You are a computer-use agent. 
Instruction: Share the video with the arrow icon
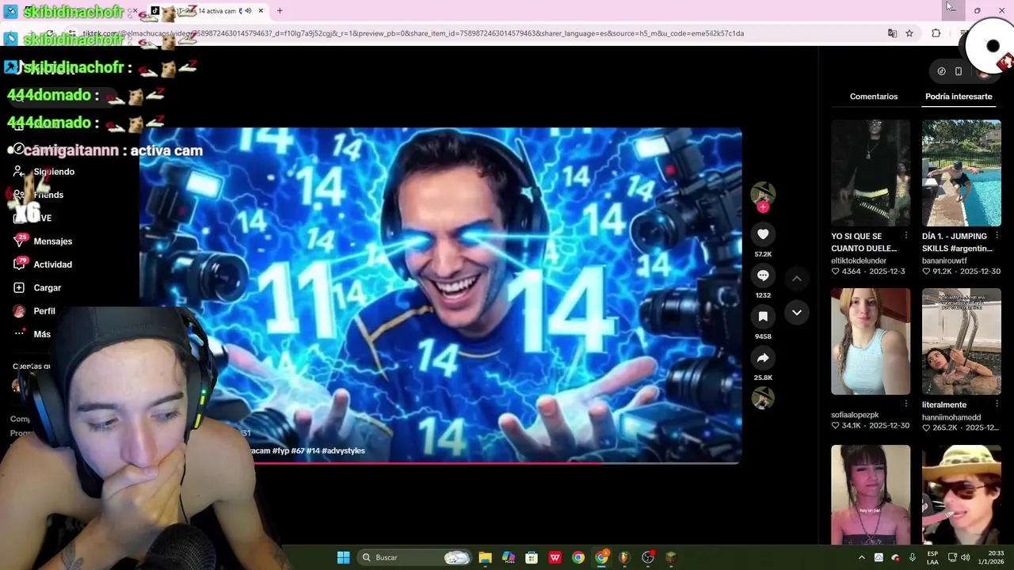click(763, 358)
